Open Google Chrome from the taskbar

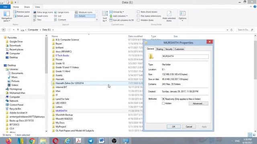(x=32, y=140)
